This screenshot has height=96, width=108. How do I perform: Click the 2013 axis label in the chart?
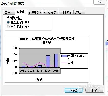point(39,71)
